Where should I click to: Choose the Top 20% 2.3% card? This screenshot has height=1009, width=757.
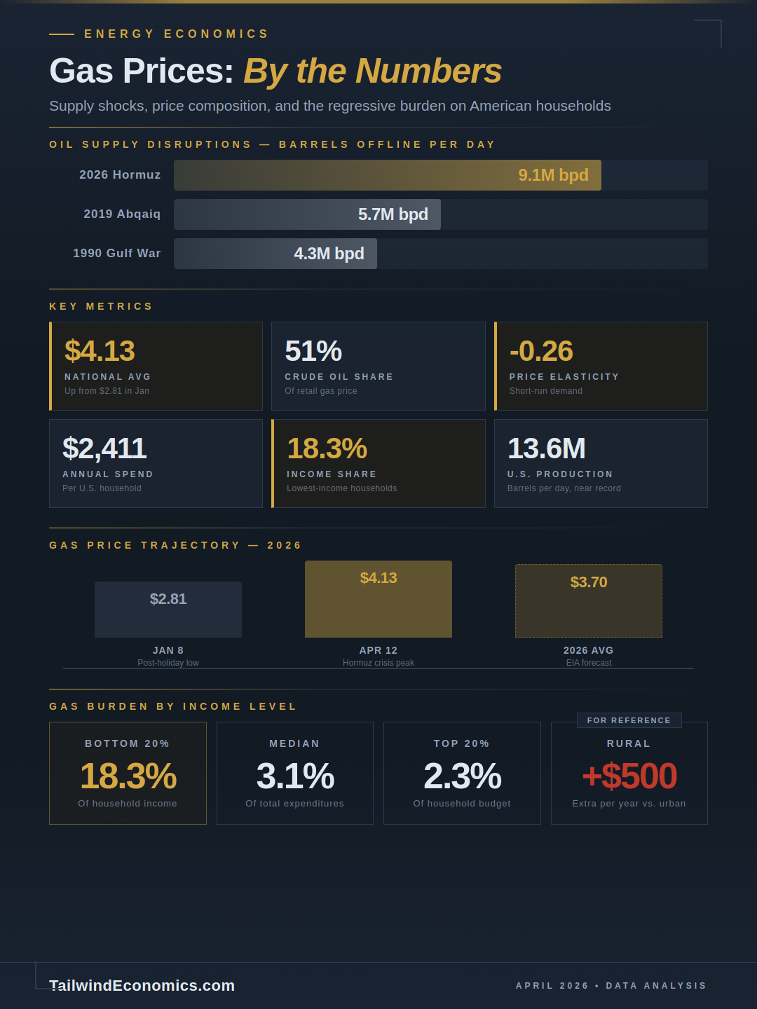462,773
